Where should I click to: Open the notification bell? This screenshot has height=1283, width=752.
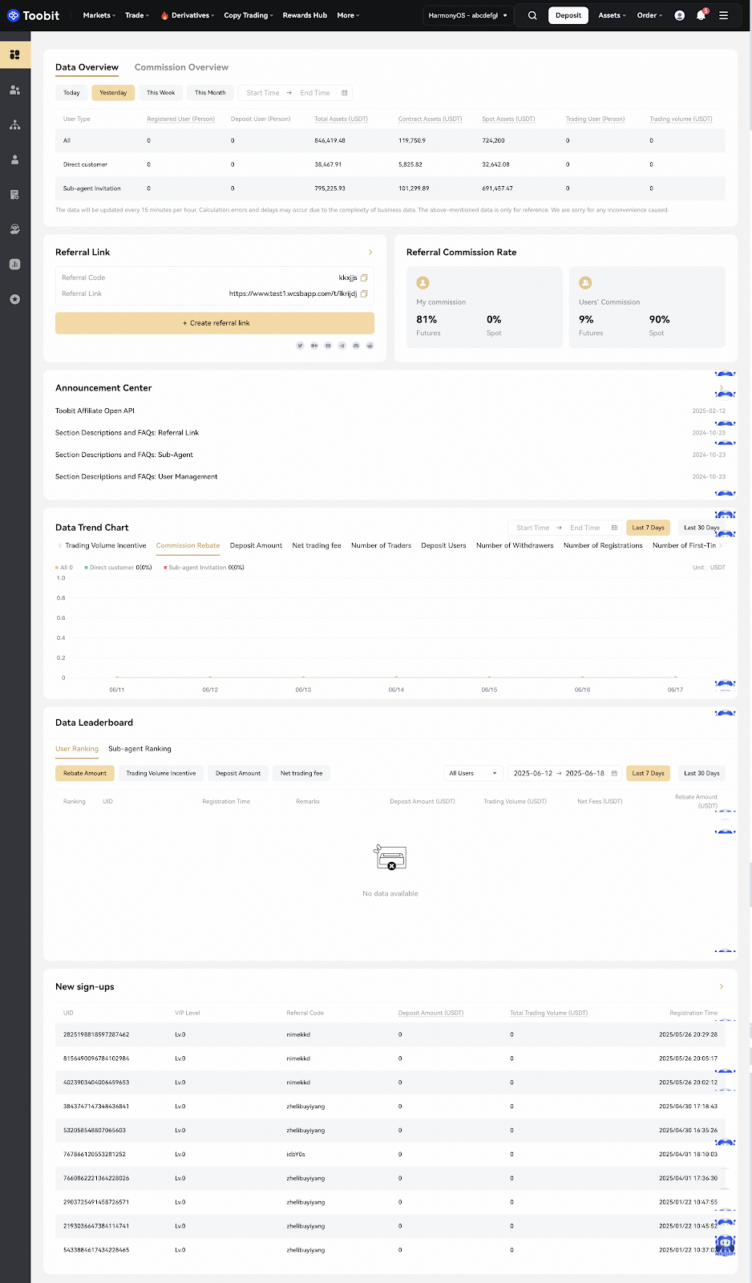701,15
